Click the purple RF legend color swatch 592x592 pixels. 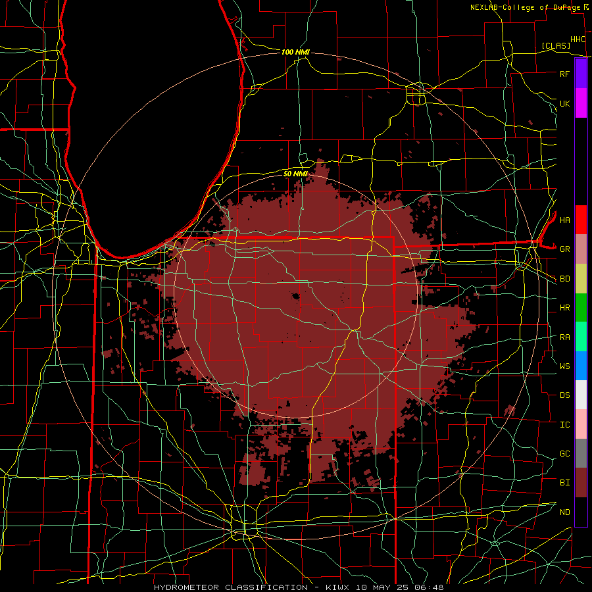click(x=581, y=74)
